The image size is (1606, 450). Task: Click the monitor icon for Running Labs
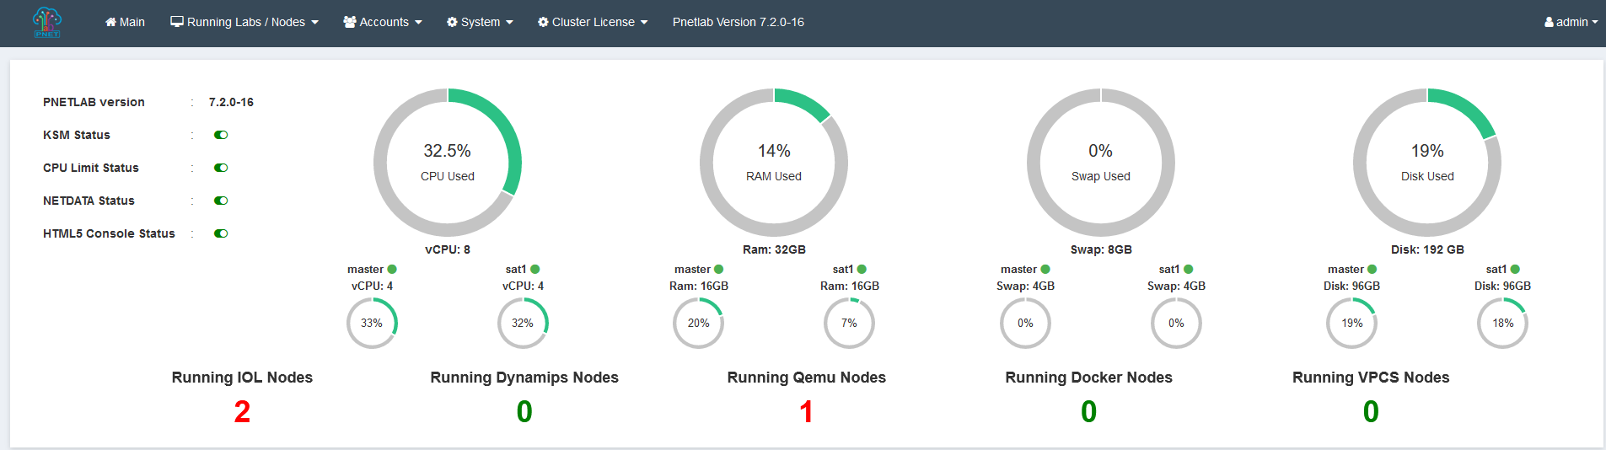click(x=177, y=22)
